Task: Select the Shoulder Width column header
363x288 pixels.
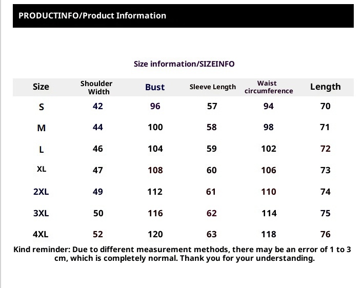Action: pos(97,87)
